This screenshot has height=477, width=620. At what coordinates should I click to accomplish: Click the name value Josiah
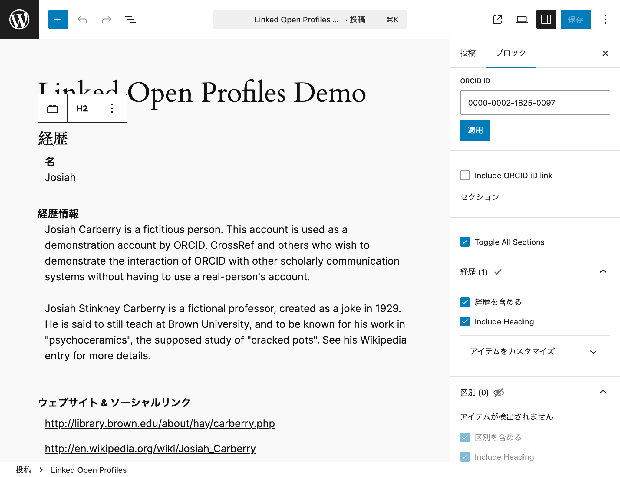[60, 177]
